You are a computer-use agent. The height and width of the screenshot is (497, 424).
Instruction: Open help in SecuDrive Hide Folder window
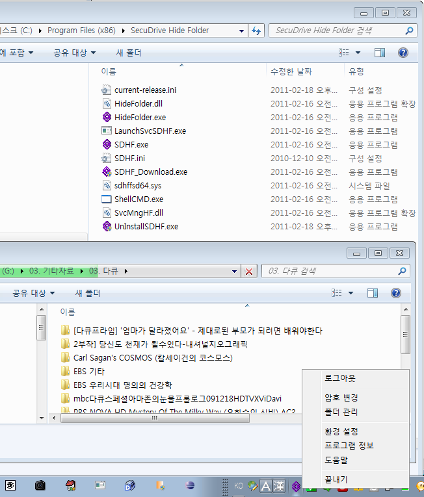(x=403, y=53)
